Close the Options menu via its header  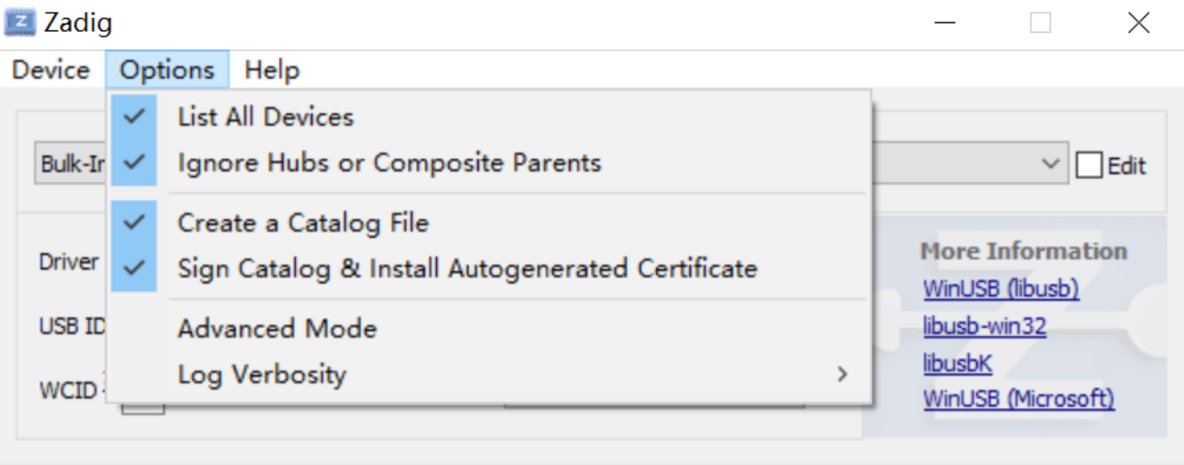pyautogui.click(x=167, y=70)
